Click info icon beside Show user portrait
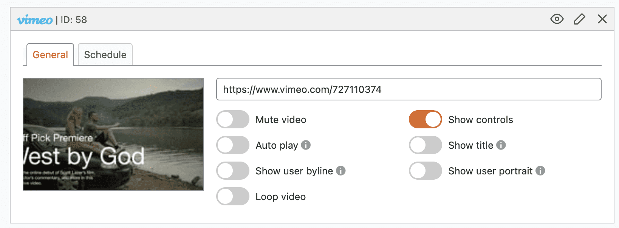 (x=540, y=171)
